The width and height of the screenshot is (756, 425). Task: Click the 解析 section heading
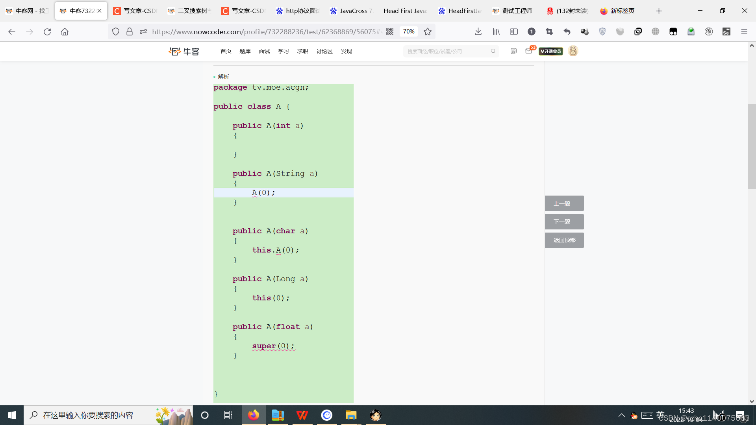pyautogui.click(x=223, y=77)
